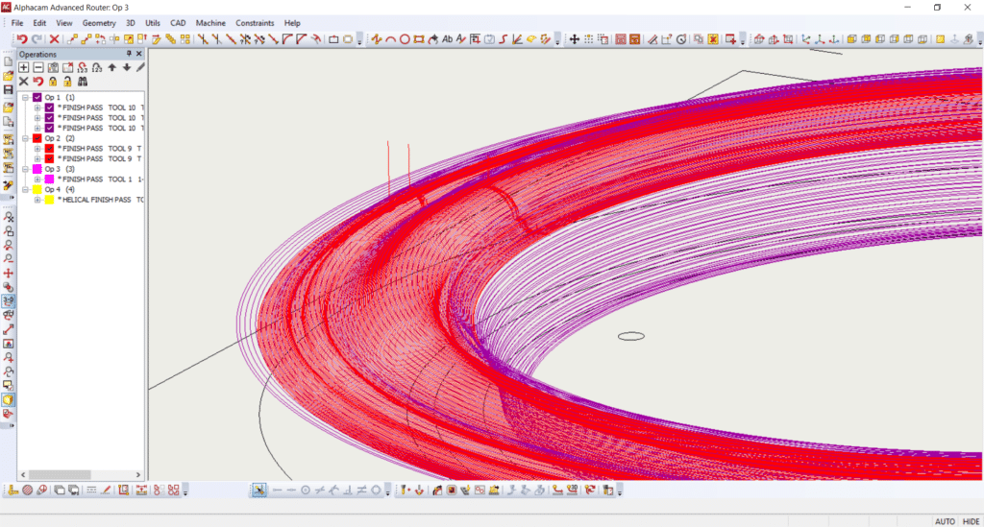Viewport: 984px width, 527px height.
Task: Click the Operations panel horizontal scrollbar thumb
Action: (60, 475)
